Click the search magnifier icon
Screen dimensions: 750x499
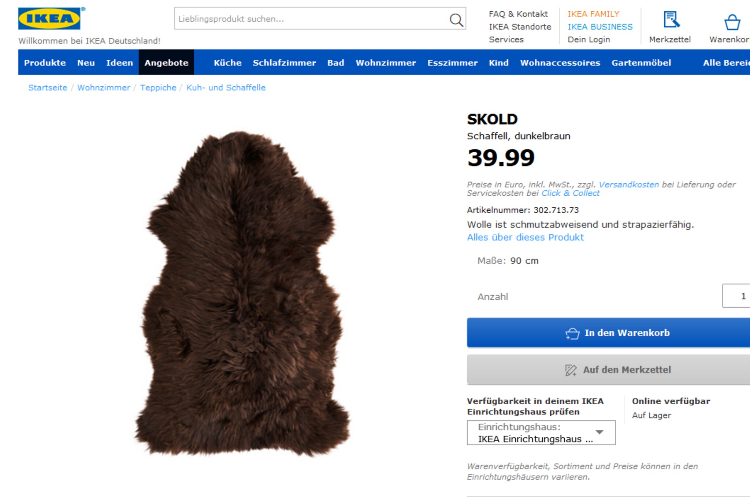click(456, 19)
